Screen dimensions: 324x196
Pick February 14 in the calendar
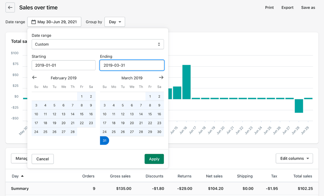pos(72,114)
